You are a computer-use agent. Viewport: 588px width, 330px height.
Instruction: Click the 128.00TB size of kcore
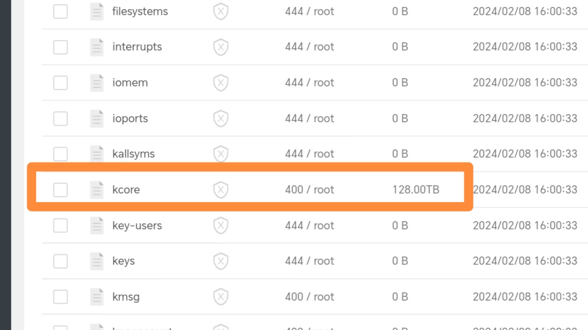coord(415,190)
